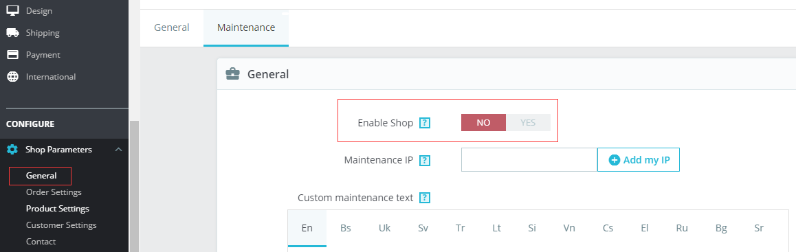Select the Ru language tab
The width and height of the screenshot is (796, 252).
[x=682, y=228]
